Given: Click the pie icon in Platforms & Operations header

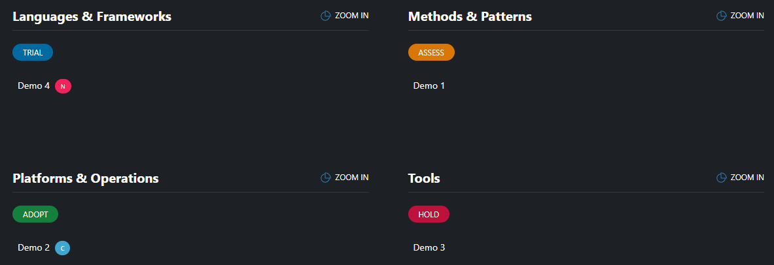Looking at the screenshot, I should [x=326, y=178].
